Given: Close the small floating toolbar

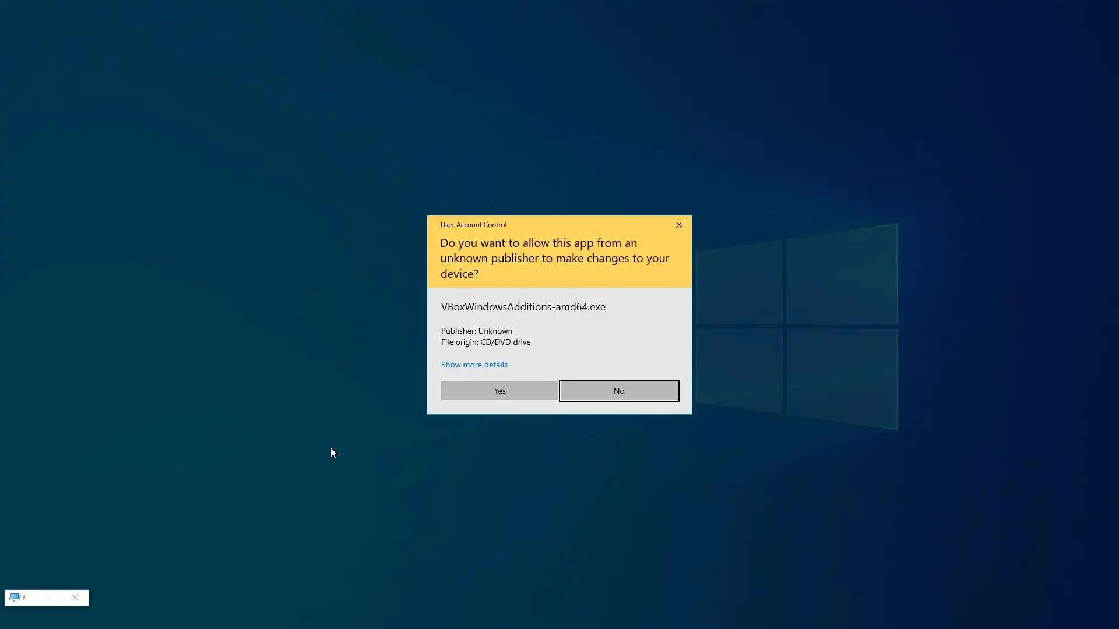Looking at the screenshot, I should [75, 598].
